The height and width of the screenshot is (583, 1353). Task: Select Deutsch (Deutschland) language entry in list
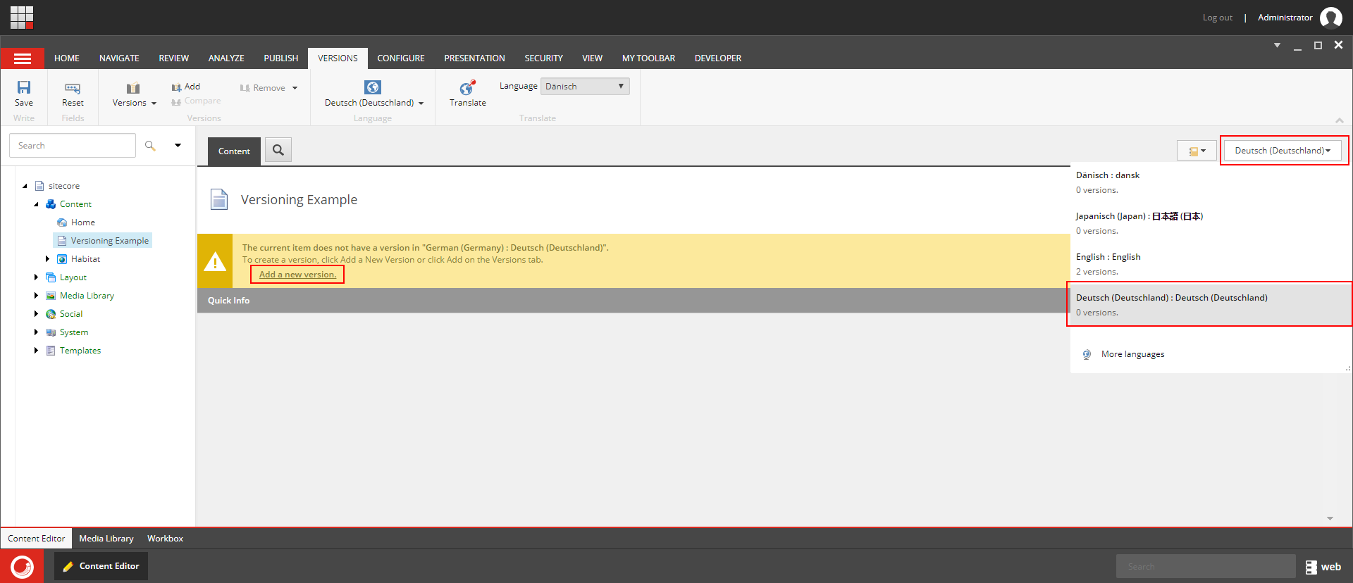pos(1211,305)
